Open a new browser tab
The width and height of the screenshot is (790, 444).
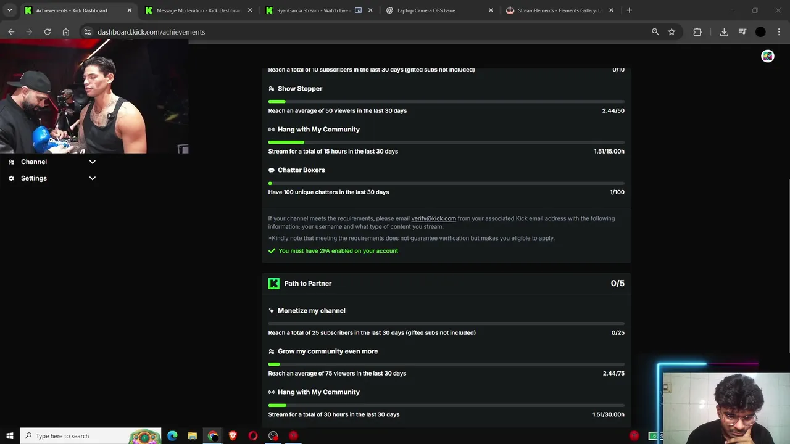click(629, 10)
